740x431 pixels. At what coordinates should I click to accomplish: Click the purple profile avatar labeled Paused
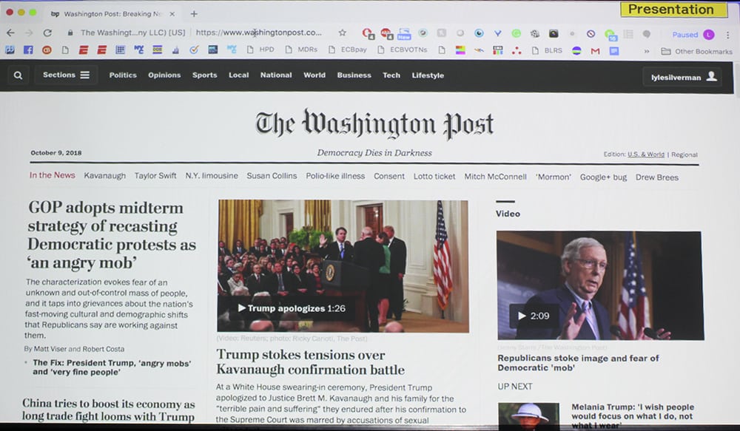709,35
